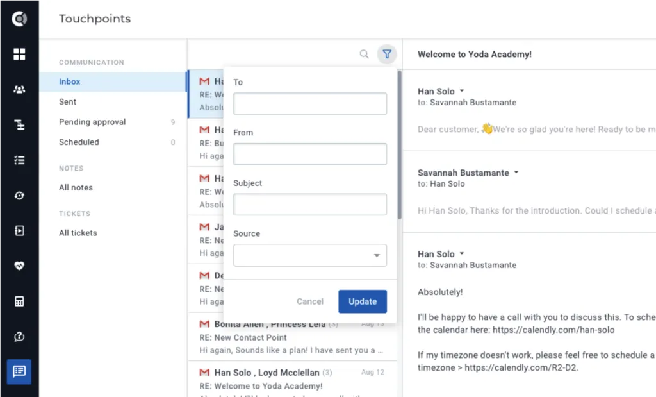This screenshot has width=656, height=397.
Task: Open the hierarchy tree sidebar icon
Action: pos(19,125)
